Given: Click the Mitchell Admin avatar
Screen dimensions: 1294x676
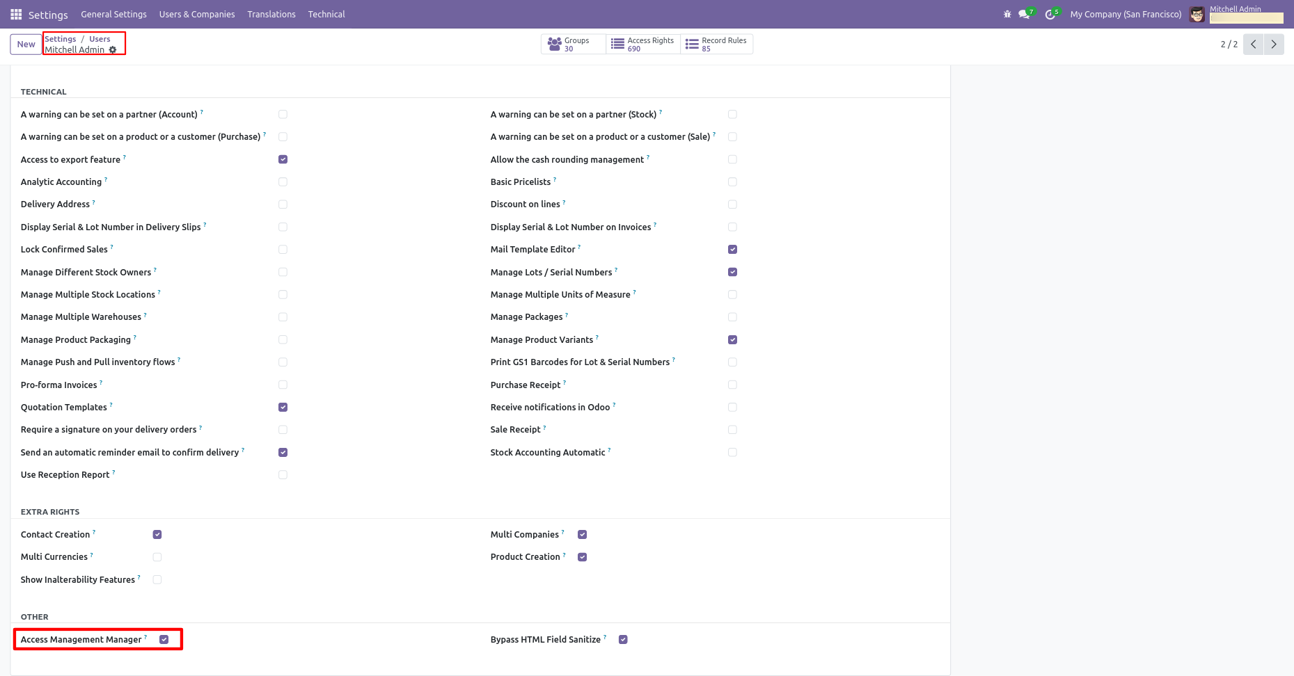Looking at the screenshot, I should point(1197,14).
